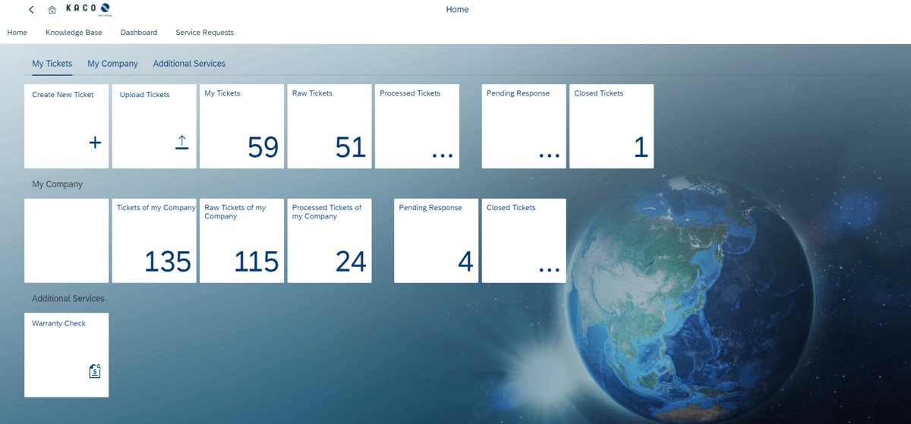The height and width of the screenshot is (424, 911).
Task: Open the Home menu item
Action: coord(17,33)
